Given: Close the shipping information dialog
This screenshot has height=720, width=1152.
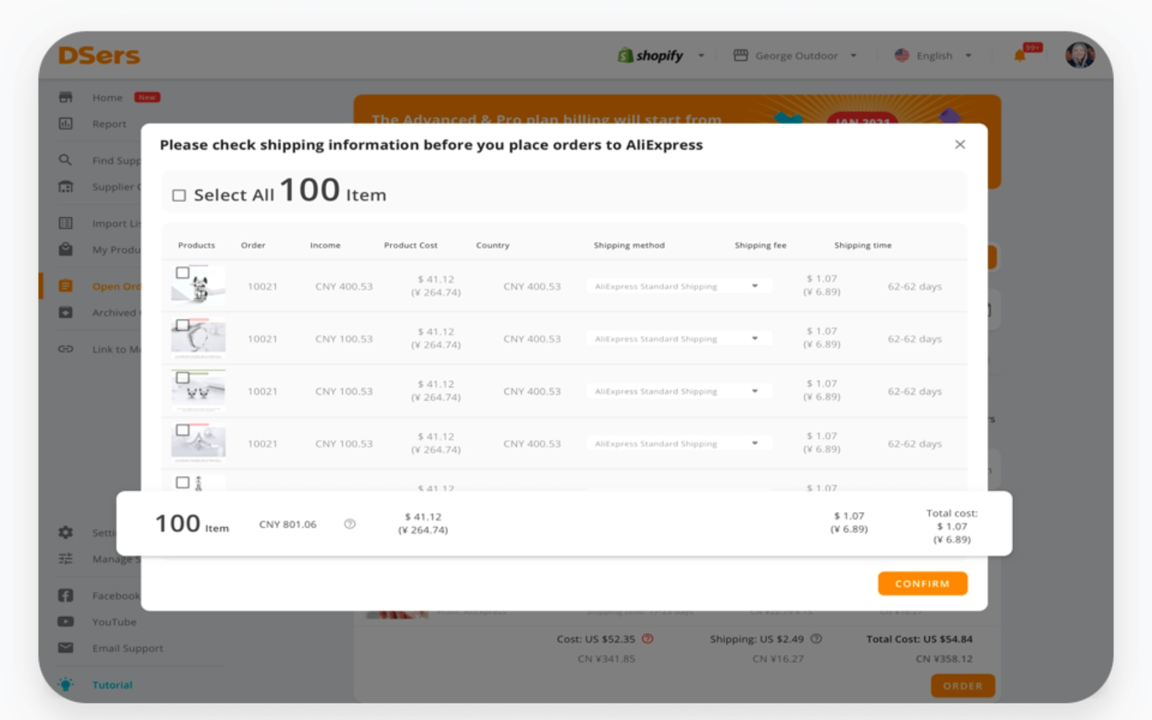Looking at the screenshot, I should tap(960, 144).
